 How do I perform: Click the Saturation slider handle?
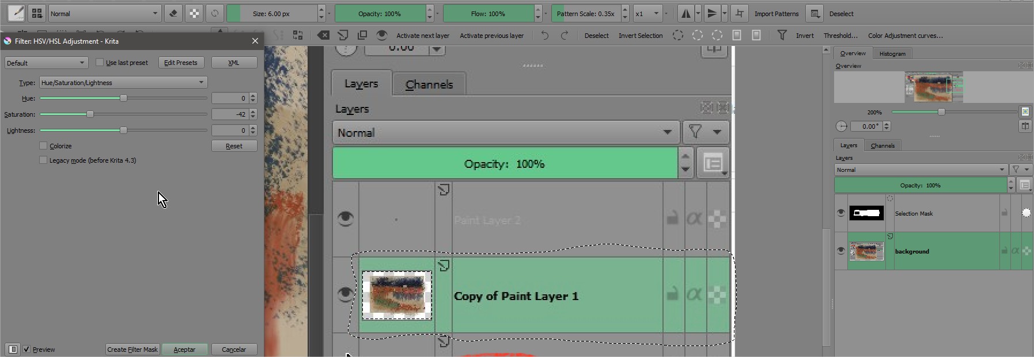(90, 114)
